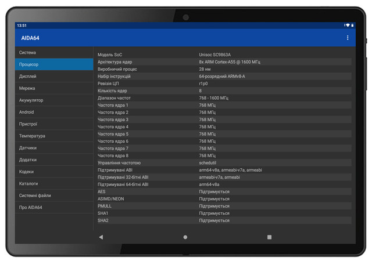
Task: Open the three-dot overflow menu
Action: tap(348, 38)
